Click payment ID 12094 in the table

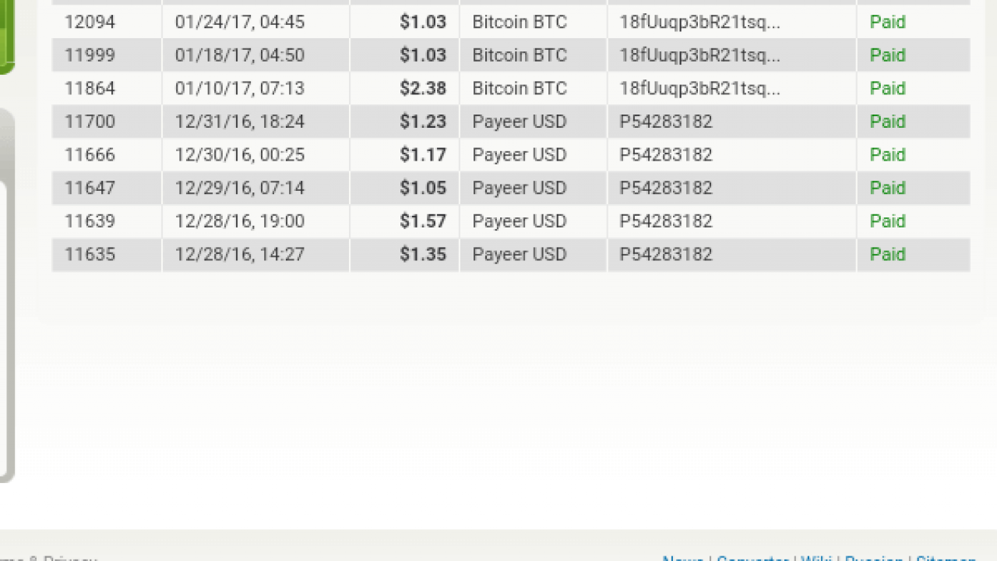click(x=90, y=22)
